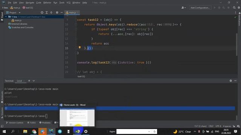Image resolution: width=241 pixels, height=135 pixels.
Task: Open the notification center icon
Action: 235,132
